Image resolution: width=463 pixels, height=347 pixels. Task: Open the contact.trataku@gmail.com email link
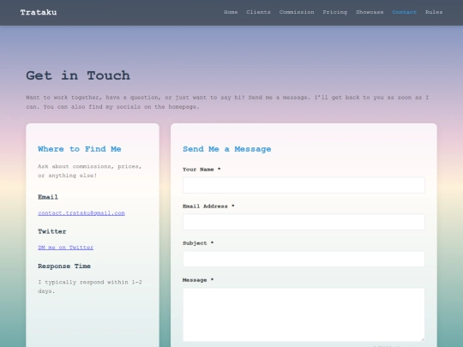click(81, 213)
